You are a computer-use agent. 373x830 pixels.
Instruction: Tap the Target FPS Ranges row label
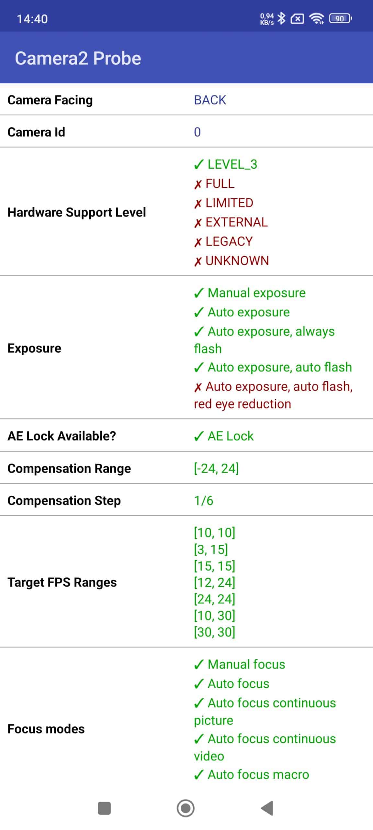(62, 582)
